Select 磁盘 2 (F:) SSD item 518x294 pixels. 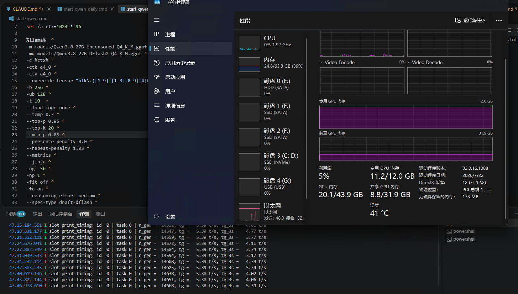(x=271, y=137)
